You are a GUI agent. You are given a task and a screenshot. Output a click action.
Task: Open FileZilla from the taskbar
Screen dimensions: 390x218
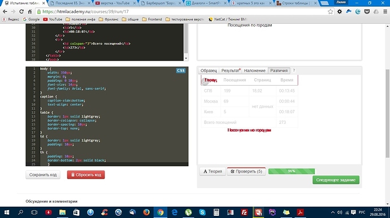tap(245, 212)
